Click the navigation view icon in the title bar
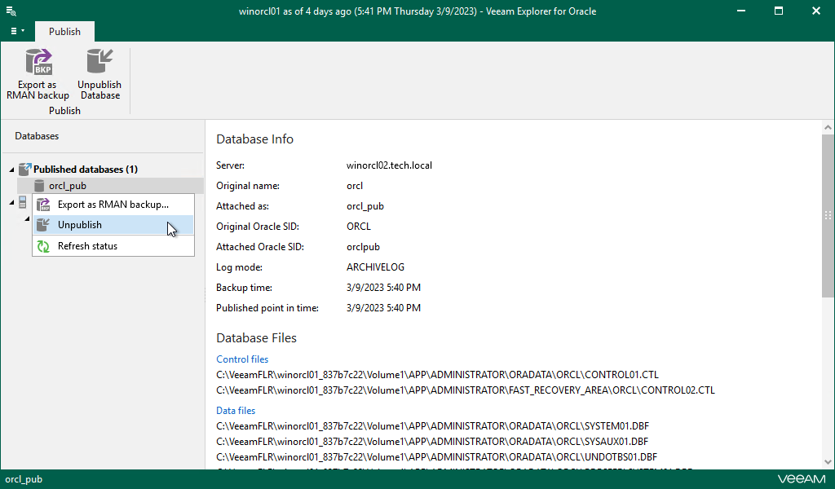 pyautogui.click(x=11, y=11)
